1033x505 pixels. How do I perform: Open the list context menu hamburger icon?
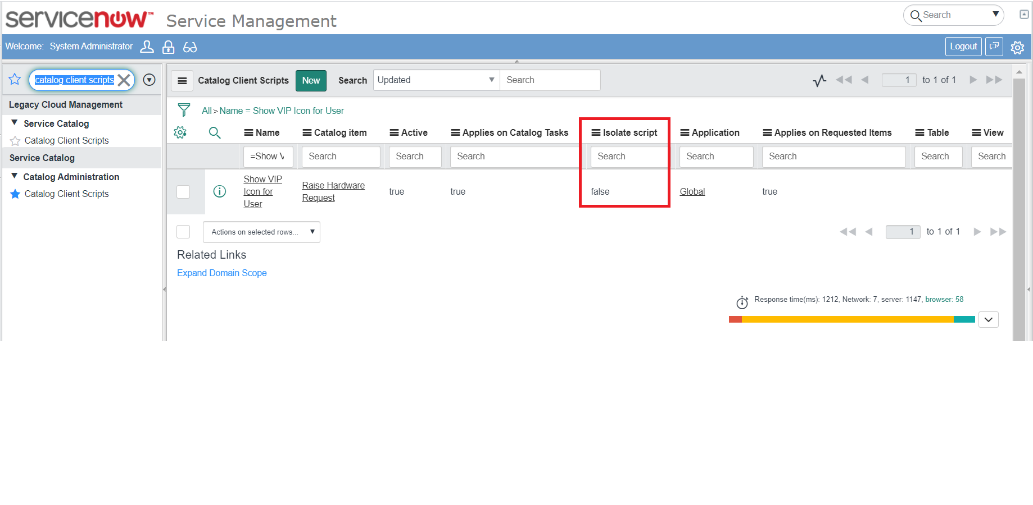point(182,80)
